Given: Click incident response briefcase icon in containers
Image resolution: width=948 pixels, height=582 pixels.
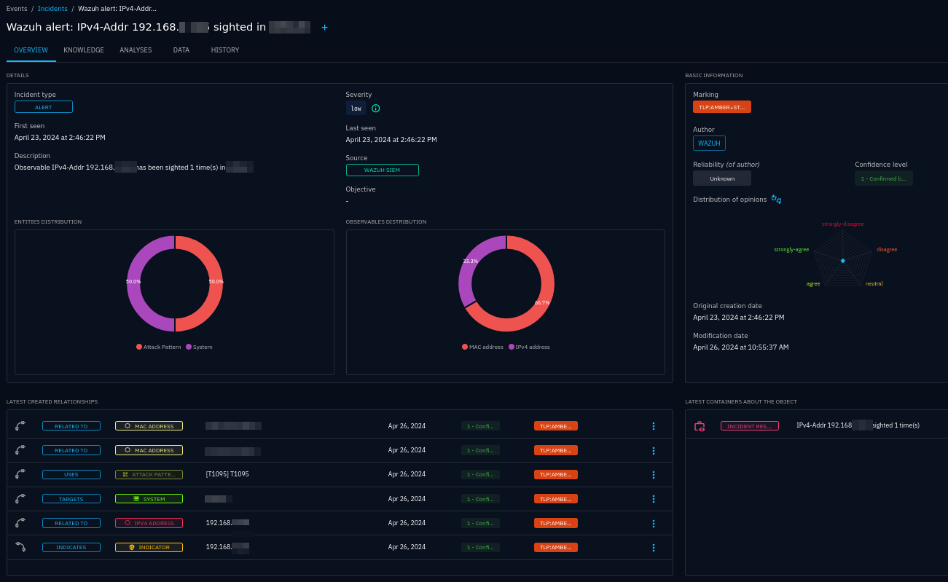Looking at the screenshot, I should point(700,425).
